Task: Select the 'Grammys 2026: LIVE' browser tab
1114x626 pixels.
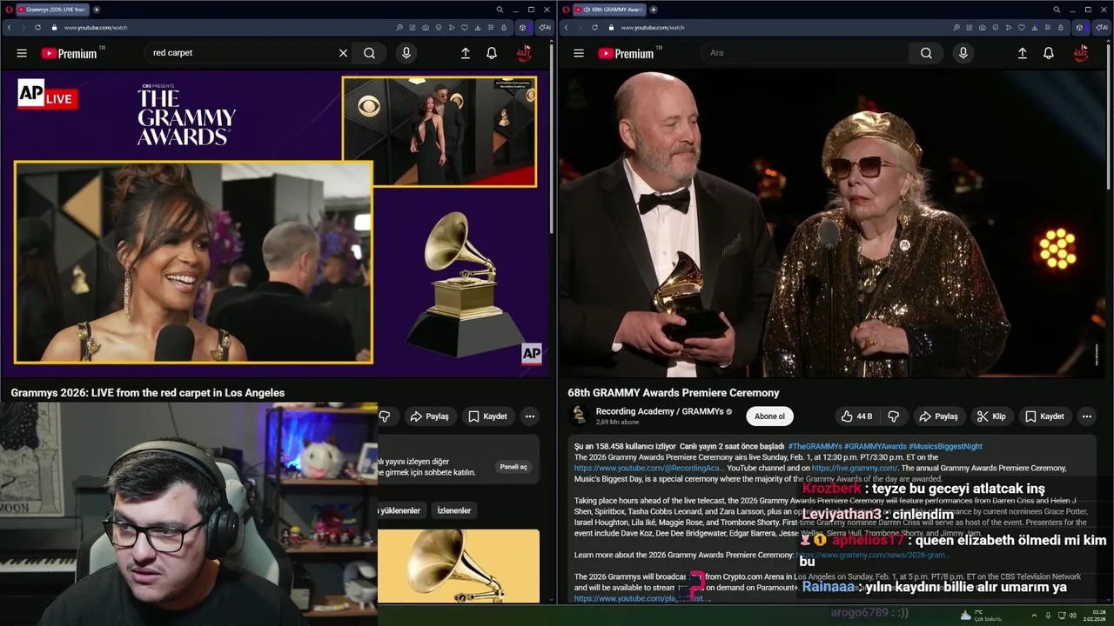Action: (52, 10)
